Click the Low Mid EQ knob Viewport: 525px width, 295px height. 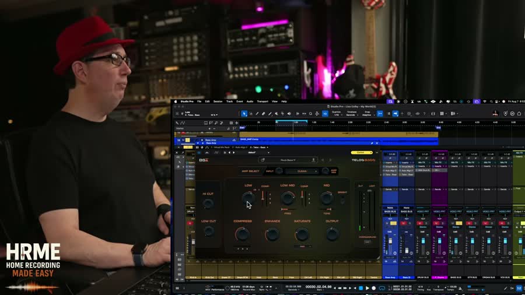coord(287,198)
